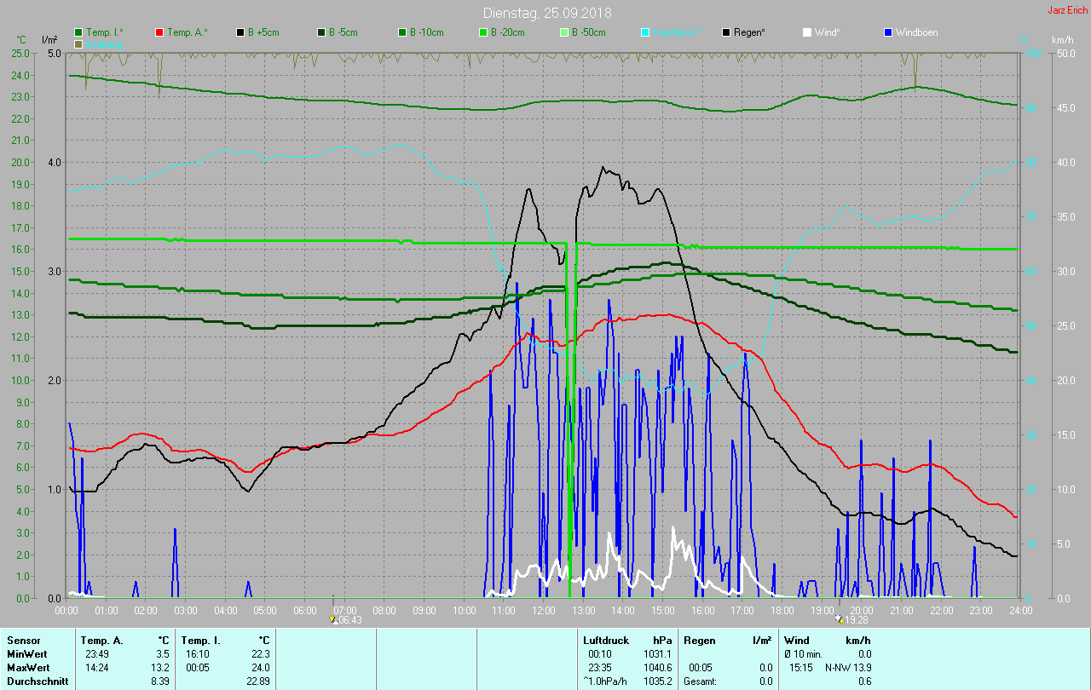The height and width of the screenshot is (690, 1091).
Task: Click the 'MaxWert' row label
Action: tap(27, 667)
